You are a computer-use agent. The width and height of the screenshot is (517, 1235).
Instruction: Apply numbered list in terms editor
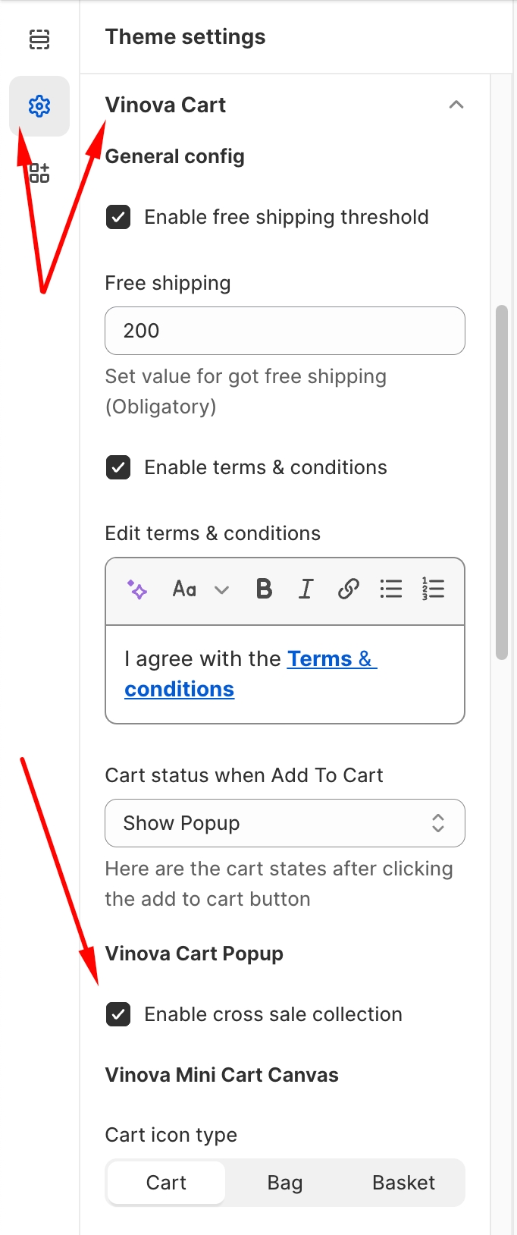434,589
